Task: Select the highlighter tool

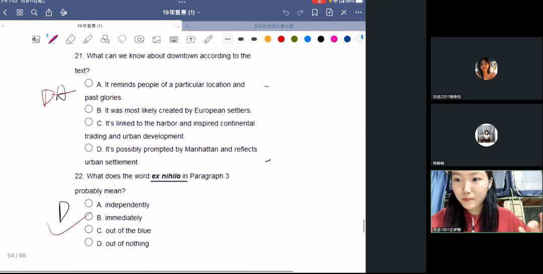Action: (88, 39)
